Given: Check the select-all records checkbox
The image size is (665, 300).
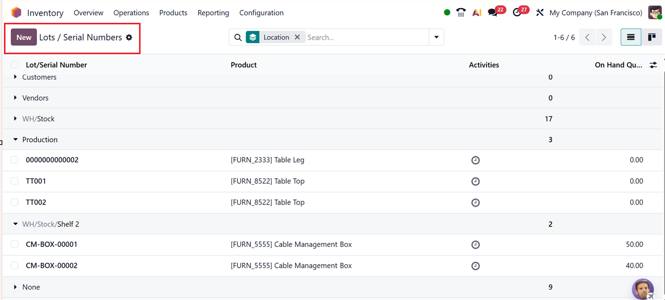Looking at the screenshot, I should tap(14, 65).
